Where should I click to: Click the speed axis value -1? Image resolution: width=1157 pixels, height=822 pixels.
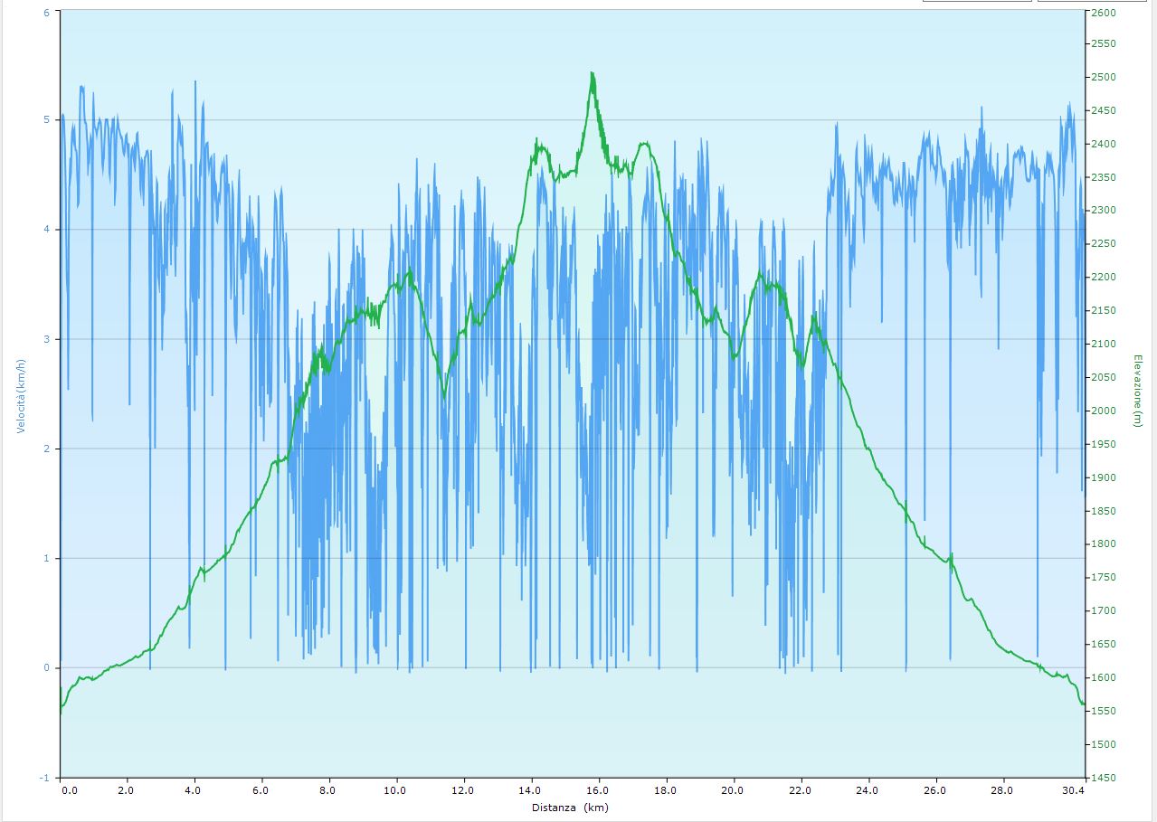pyautogui.click(x=45, y=778)
